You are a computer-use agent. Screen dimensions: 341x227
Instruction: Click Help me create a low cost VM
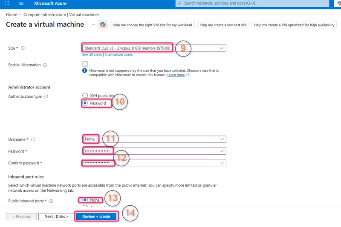point(223,25)
